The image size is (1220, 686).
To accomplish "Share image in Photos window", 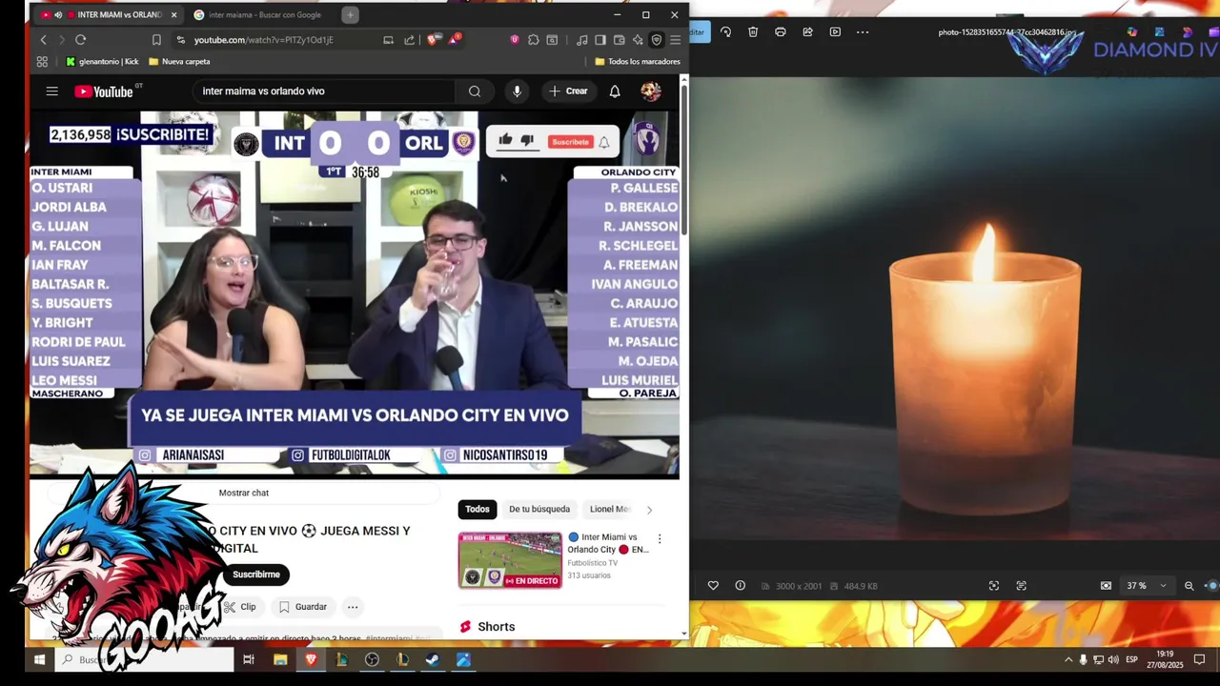I will [807, 31].
